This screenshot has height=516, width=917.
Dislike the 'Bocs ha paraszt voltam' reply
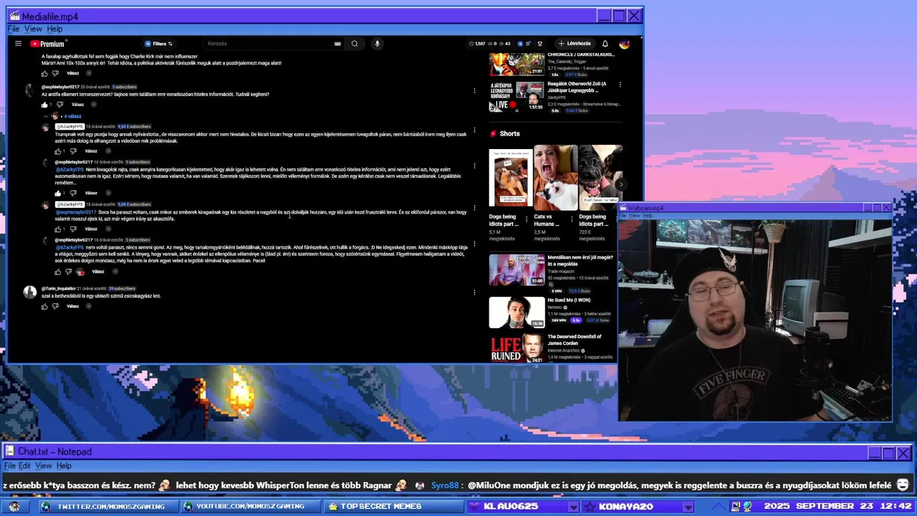coord(73,229)
